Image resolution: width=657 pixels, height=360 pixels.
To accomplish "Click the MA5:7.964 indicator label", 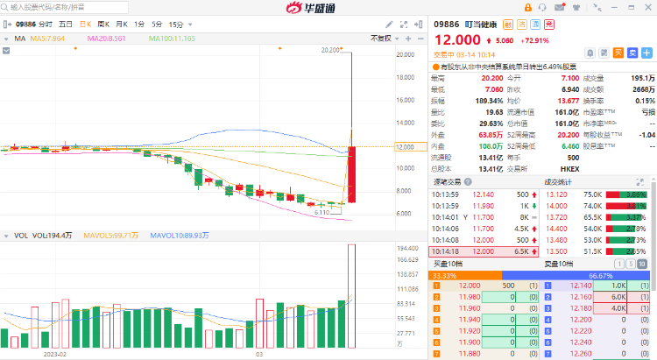I will click(x=47, y=39).
